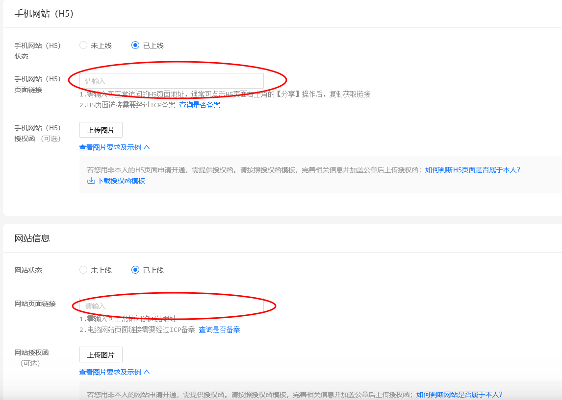The width and height of the screenshot is (562, 400).
Task: Set 网站状态 to 未上线
Action: [x=83, y=270]
